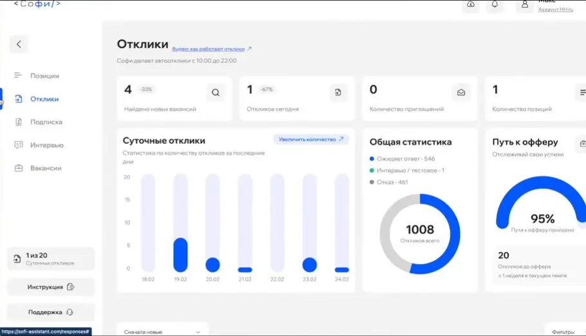586x336 pixels.
Task: Click -33% badge on new vacancies
Action: [x=146, y=89]
